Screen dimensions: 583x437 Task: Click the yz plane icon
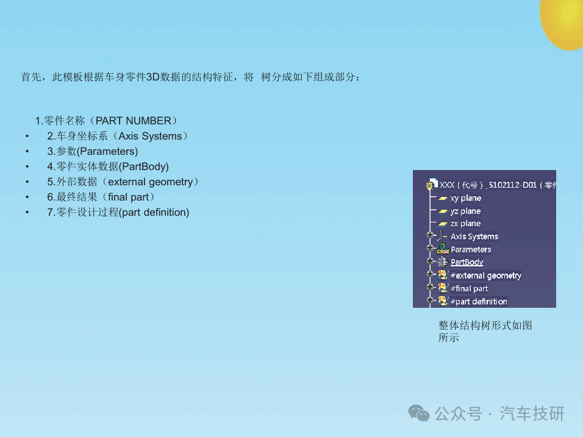[443, 211]
